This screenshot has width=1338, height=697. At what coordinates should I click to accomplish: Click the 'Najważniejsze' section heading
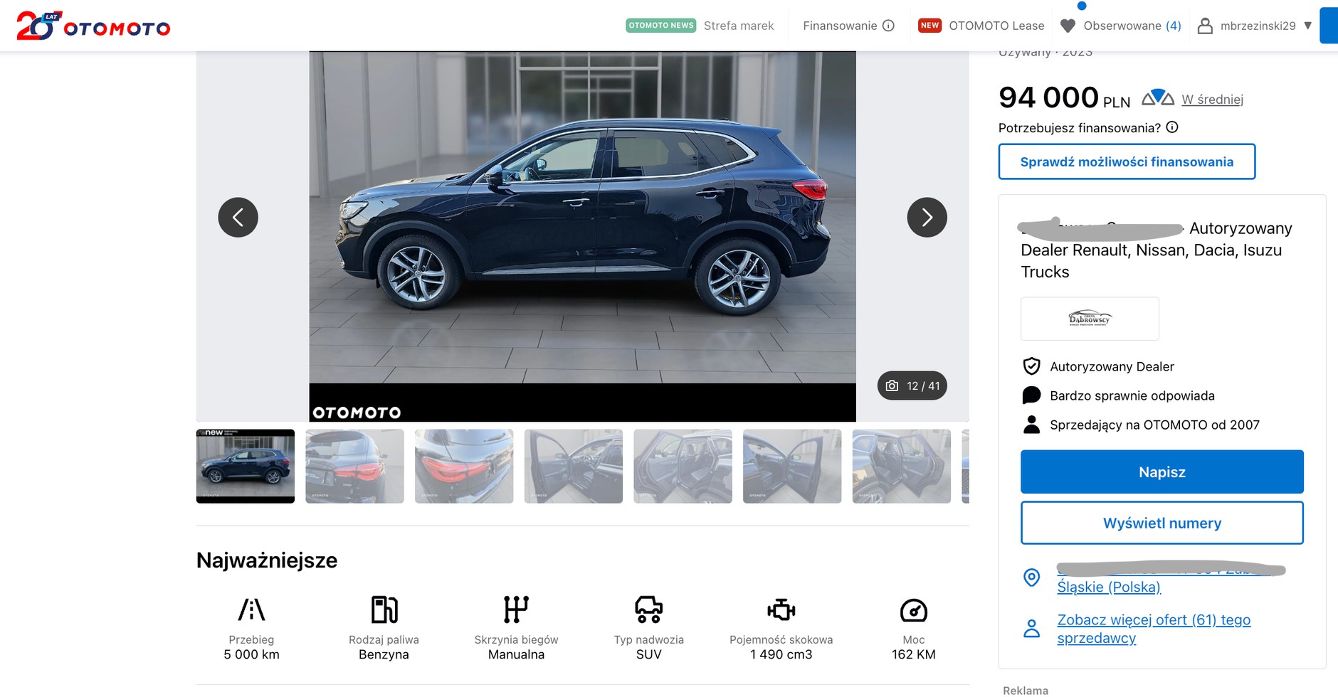(267, 560)
